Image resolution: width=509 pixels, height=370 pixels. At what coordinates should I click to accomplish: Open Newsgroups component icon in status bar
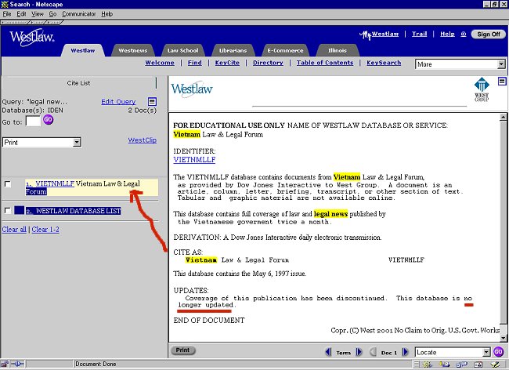(461, 365)
